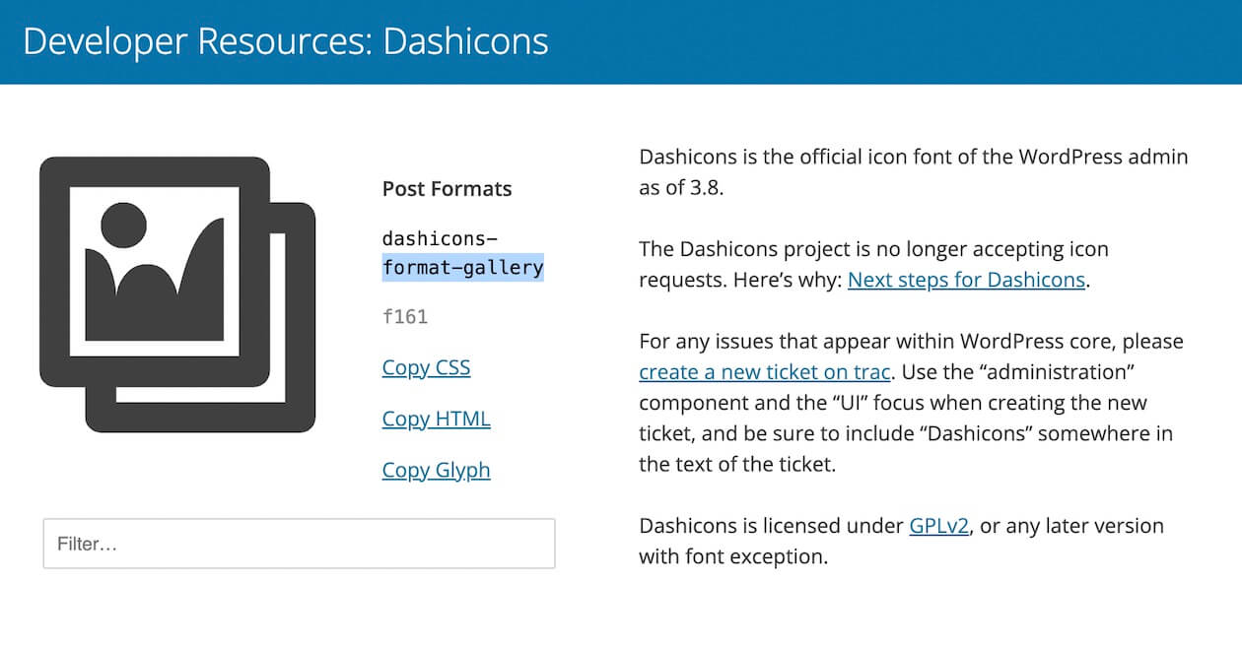The image size is (1242, 647).
Task: Open the GPLv2 license link
Action: 939,526
